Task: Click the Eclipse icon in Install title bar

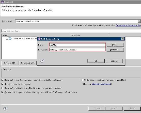Action: [2, 2]
